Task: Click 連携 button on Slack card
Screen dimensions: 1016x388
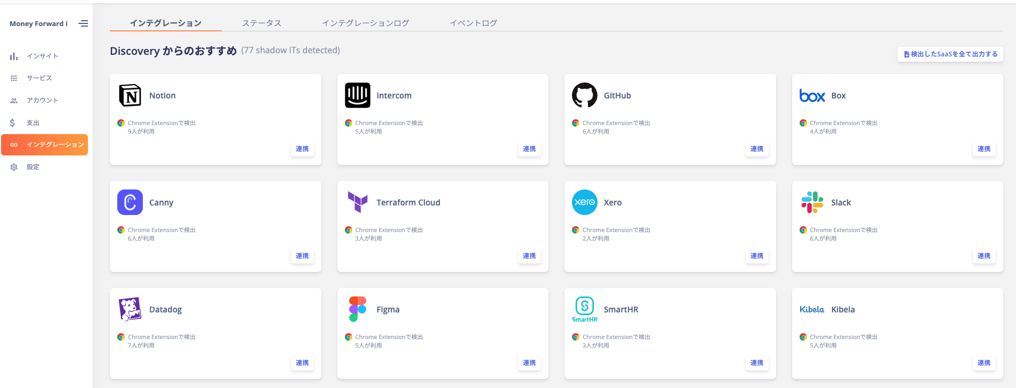Action: point(984,256)
